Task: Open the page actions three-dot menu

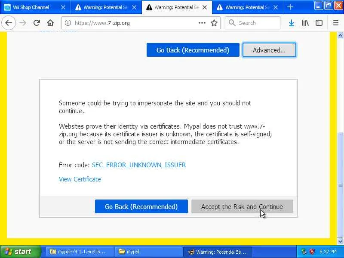Action: 202,23
